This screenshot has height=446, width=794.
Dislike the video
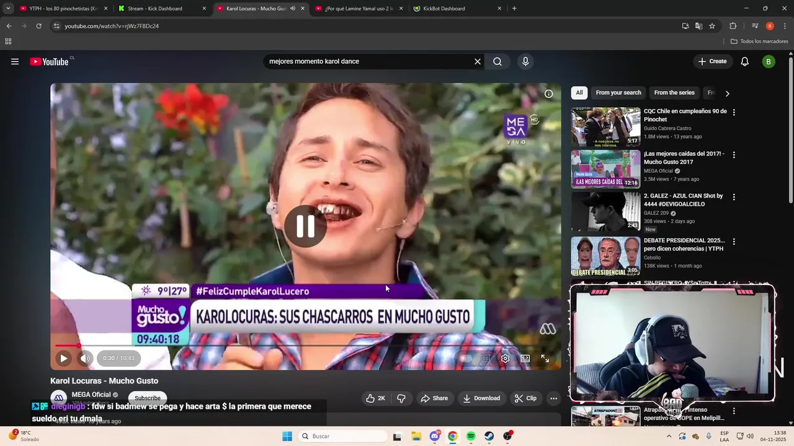point(401,398)
